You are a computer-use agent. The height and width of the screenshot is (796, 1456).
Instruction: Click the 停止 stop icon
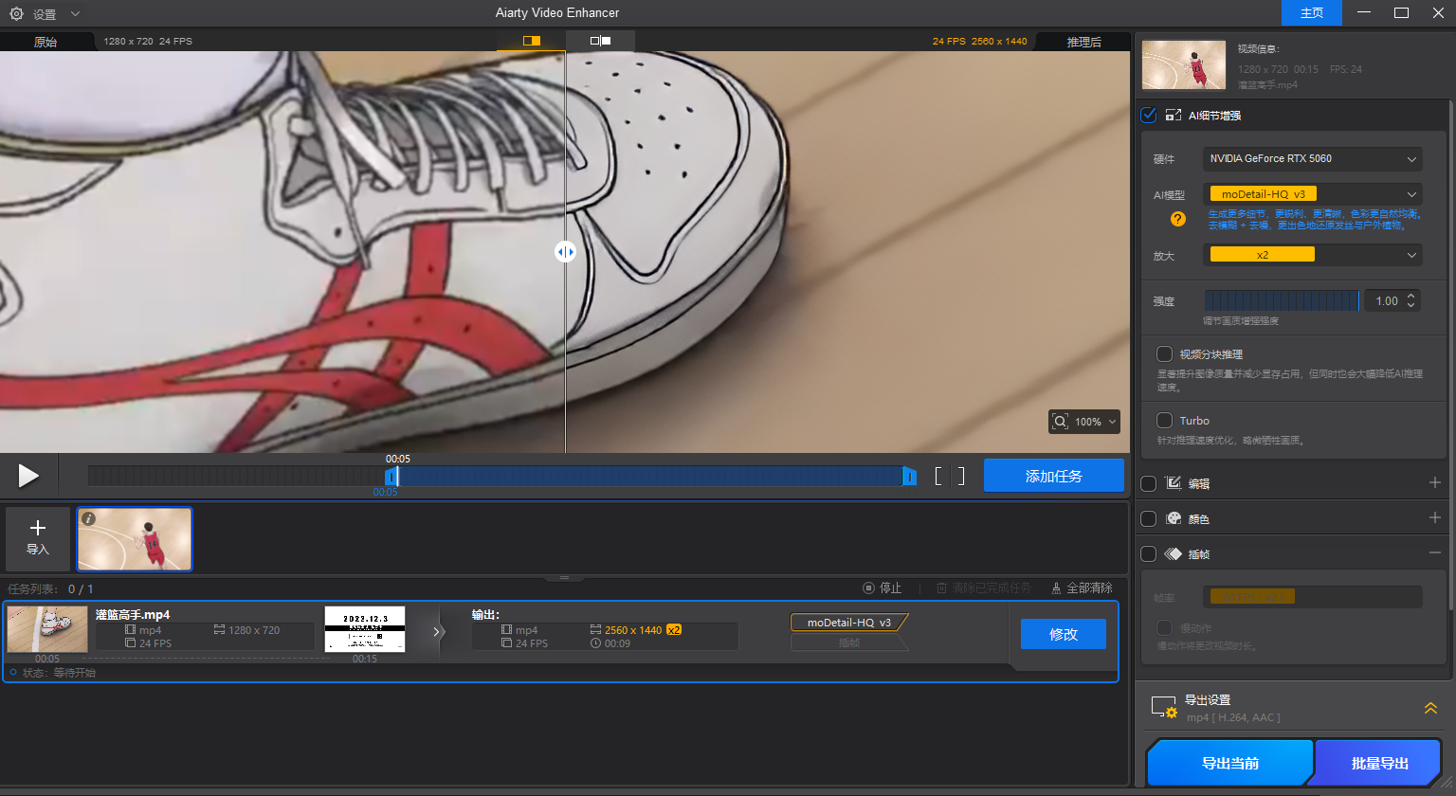tap(868, 588)
